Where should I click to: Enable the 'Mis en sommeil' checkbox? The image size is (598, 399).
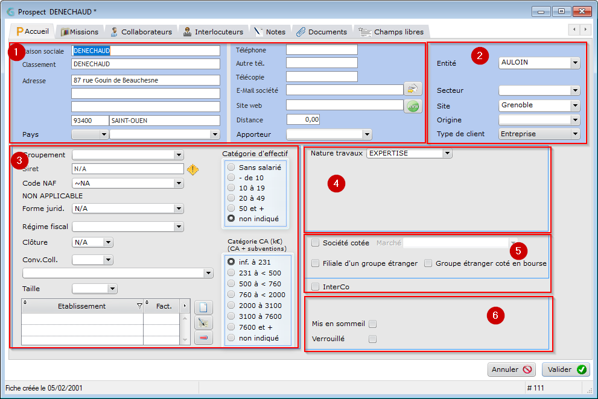[372, 324]
